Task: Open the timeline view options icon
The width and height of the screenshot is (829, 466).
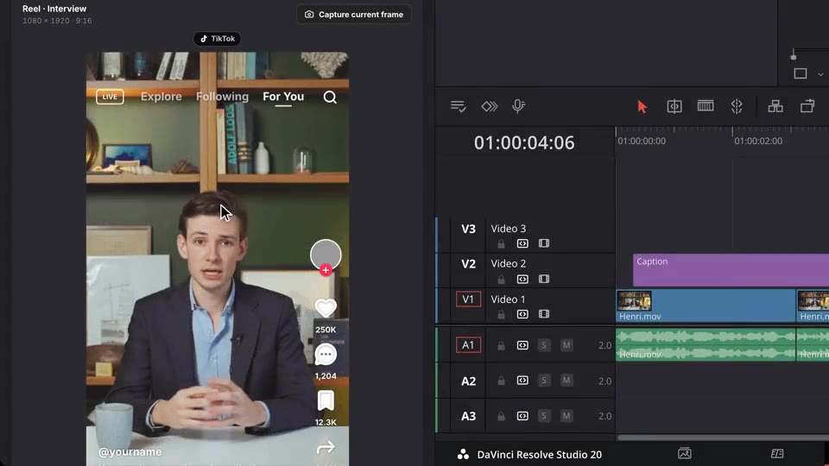Action: tap(458, 106)
